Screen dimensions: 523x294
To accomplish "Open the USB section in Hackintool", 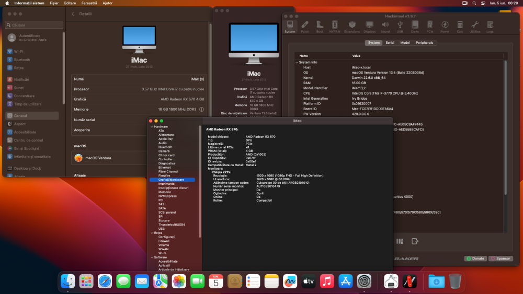I will [400, 27].
